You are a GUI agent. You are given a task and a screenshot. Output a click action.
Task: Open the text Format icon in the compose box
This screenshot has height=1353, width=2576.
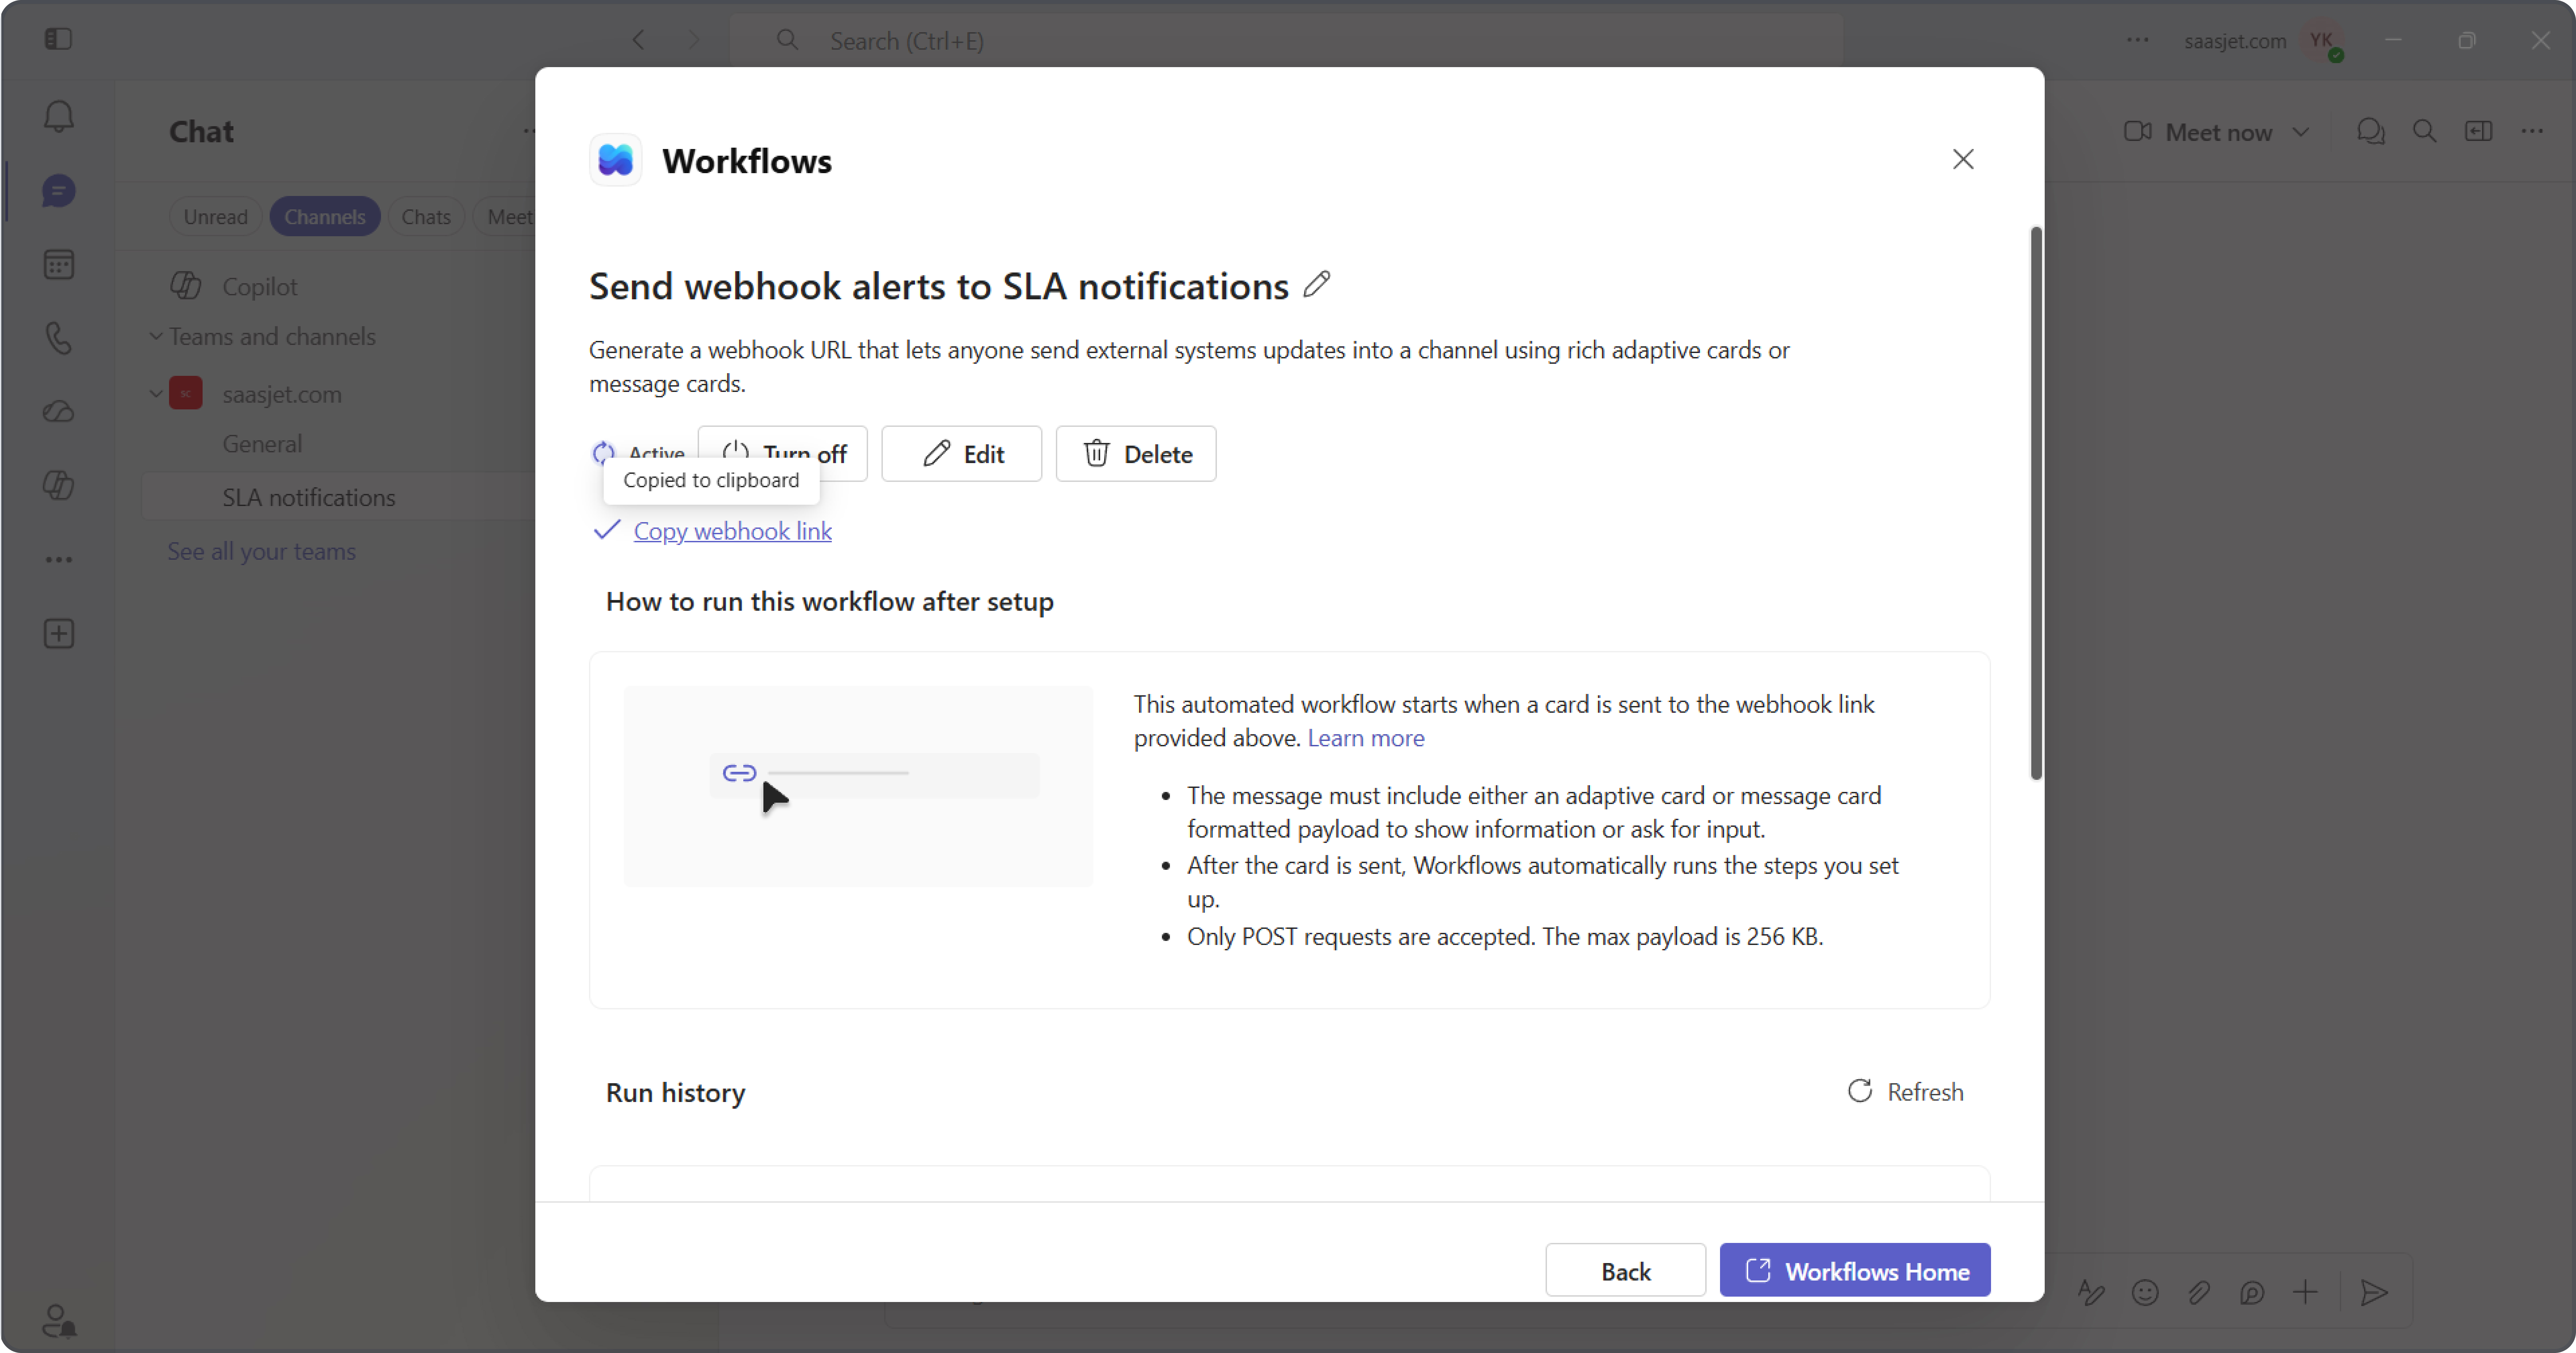2091,1293
